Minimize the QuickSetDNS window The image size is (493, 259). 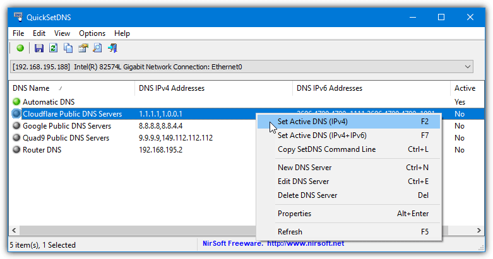pos(413,17)
